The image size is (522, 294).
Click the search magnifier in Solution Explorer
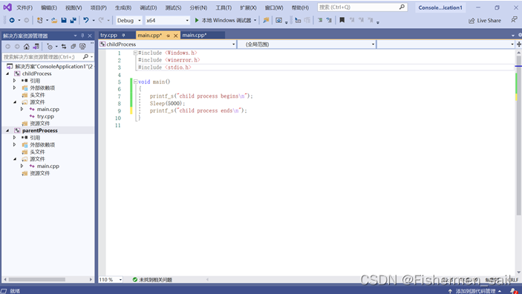(x=85, y=57)
